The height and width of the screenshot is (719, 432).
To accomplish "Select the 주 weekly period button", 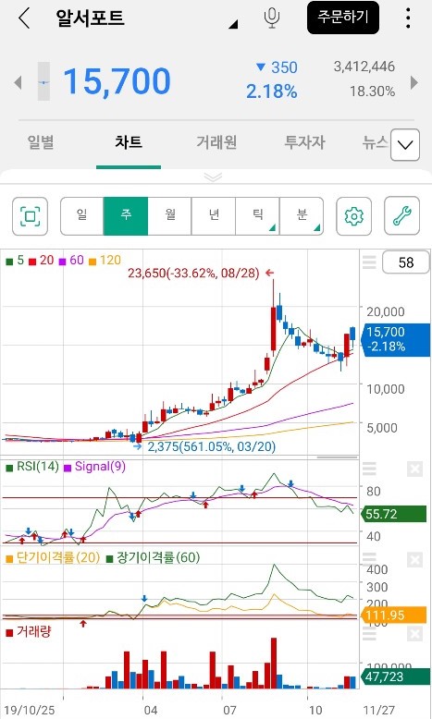I will click(126, 216).
